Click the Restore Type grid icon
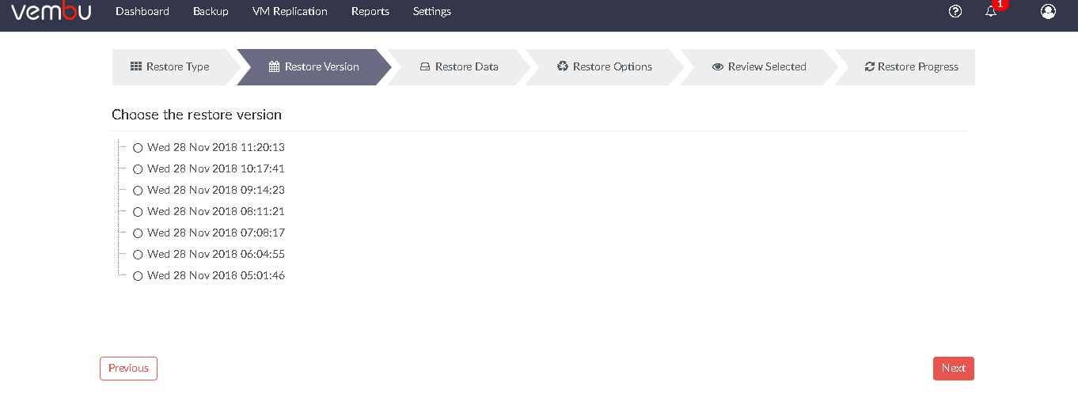 tap(136, 66)
